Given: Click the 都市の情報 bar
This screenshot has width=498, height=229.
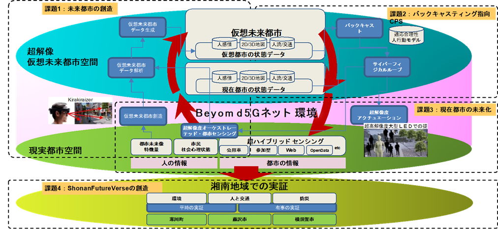Looking at the screenshot, I should pyautogui.click(x=282, y=163).
